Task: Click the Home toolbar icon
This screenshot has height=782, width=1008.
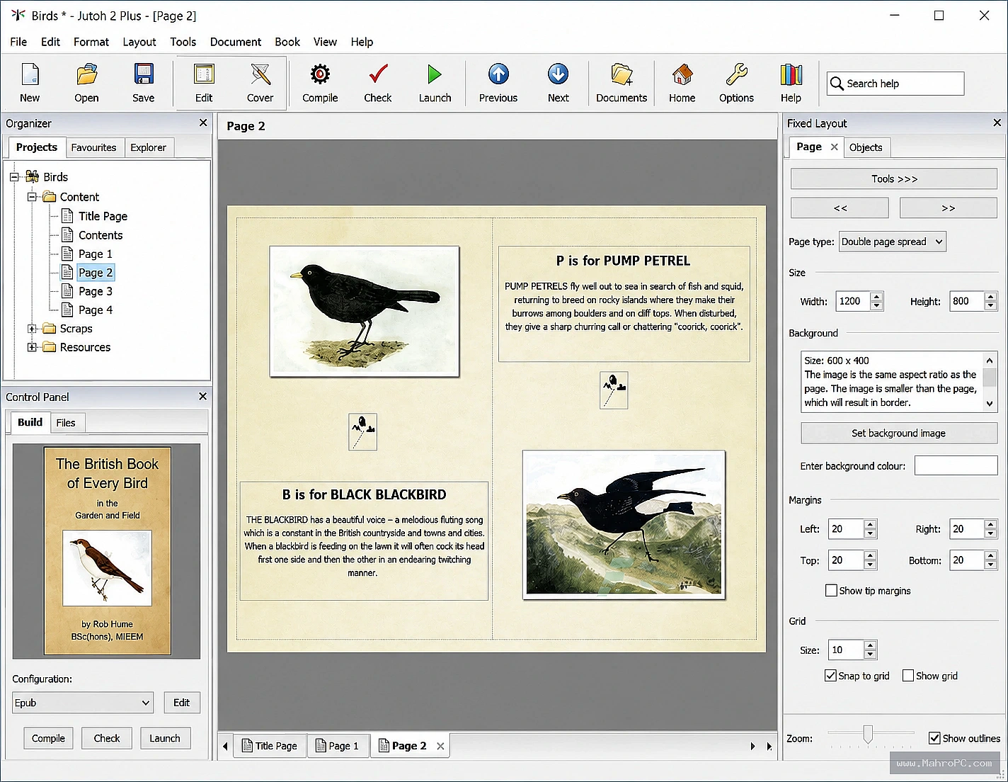Action: point(682,74)
